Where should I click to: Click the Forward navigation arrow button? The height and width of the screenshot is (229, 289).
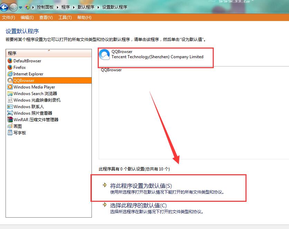13,7
